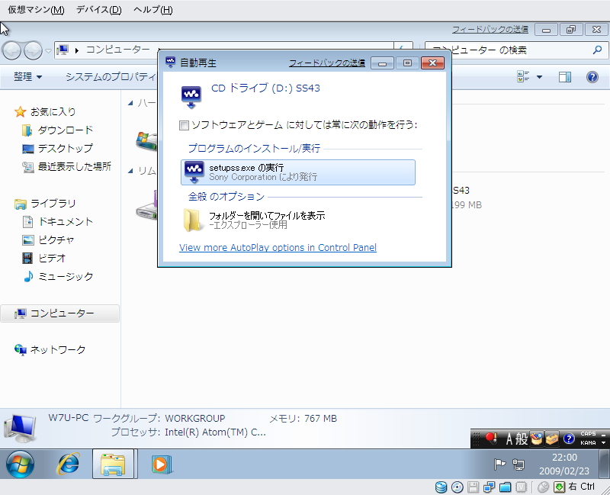Toggle the preview pane icon
The image size is (610, 495).
click(565, 77)
